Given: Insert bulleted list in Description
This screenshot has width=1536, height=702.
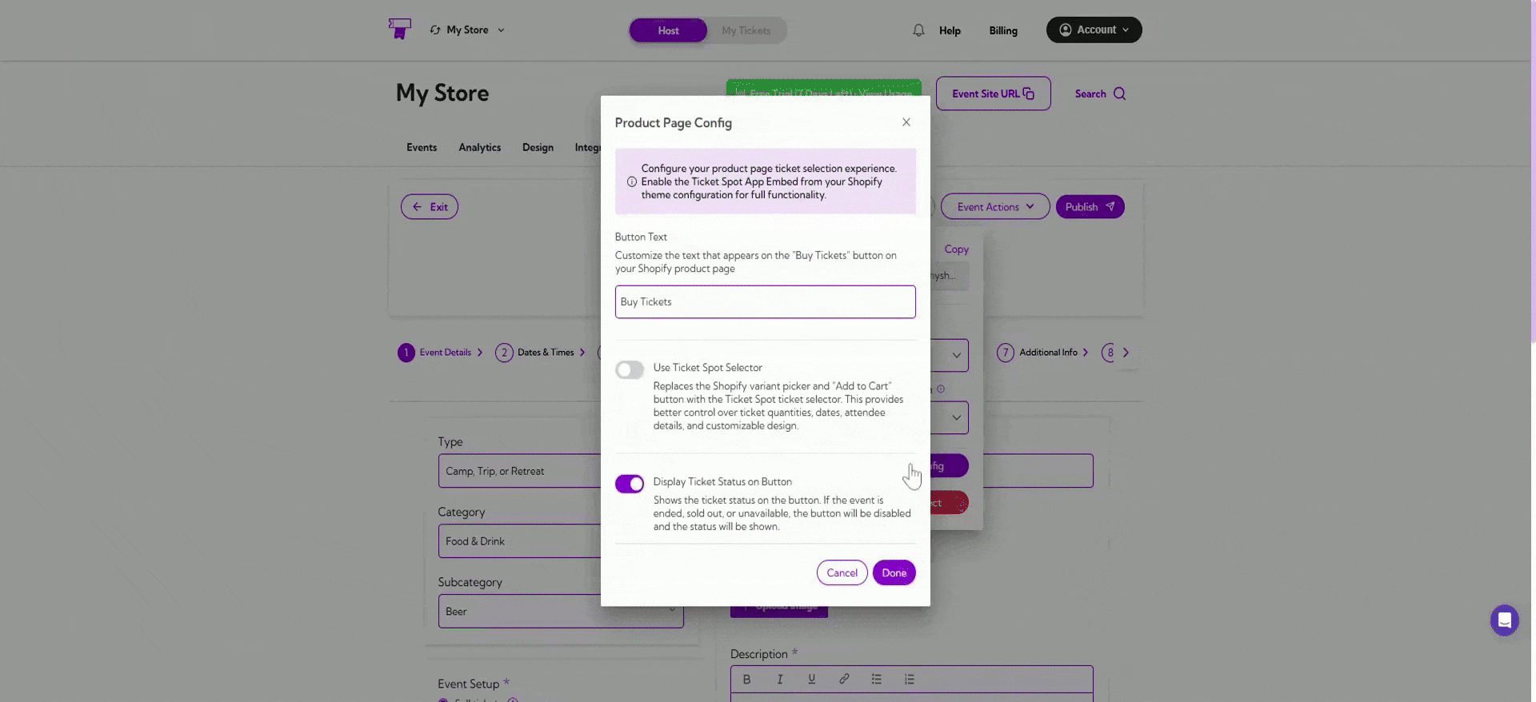Looking at the screenshot, I should tap(877, 679).
